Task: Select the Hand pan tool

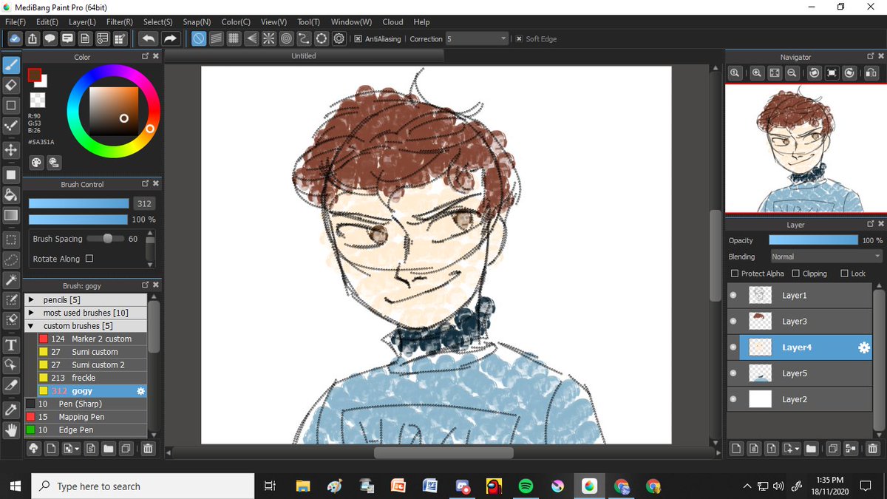Action: [x=11, y=430]
